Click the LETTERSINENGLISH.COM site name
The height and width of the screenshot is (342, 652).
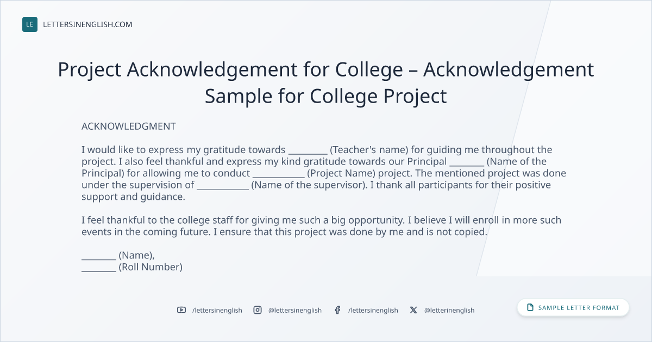(87, 24)
